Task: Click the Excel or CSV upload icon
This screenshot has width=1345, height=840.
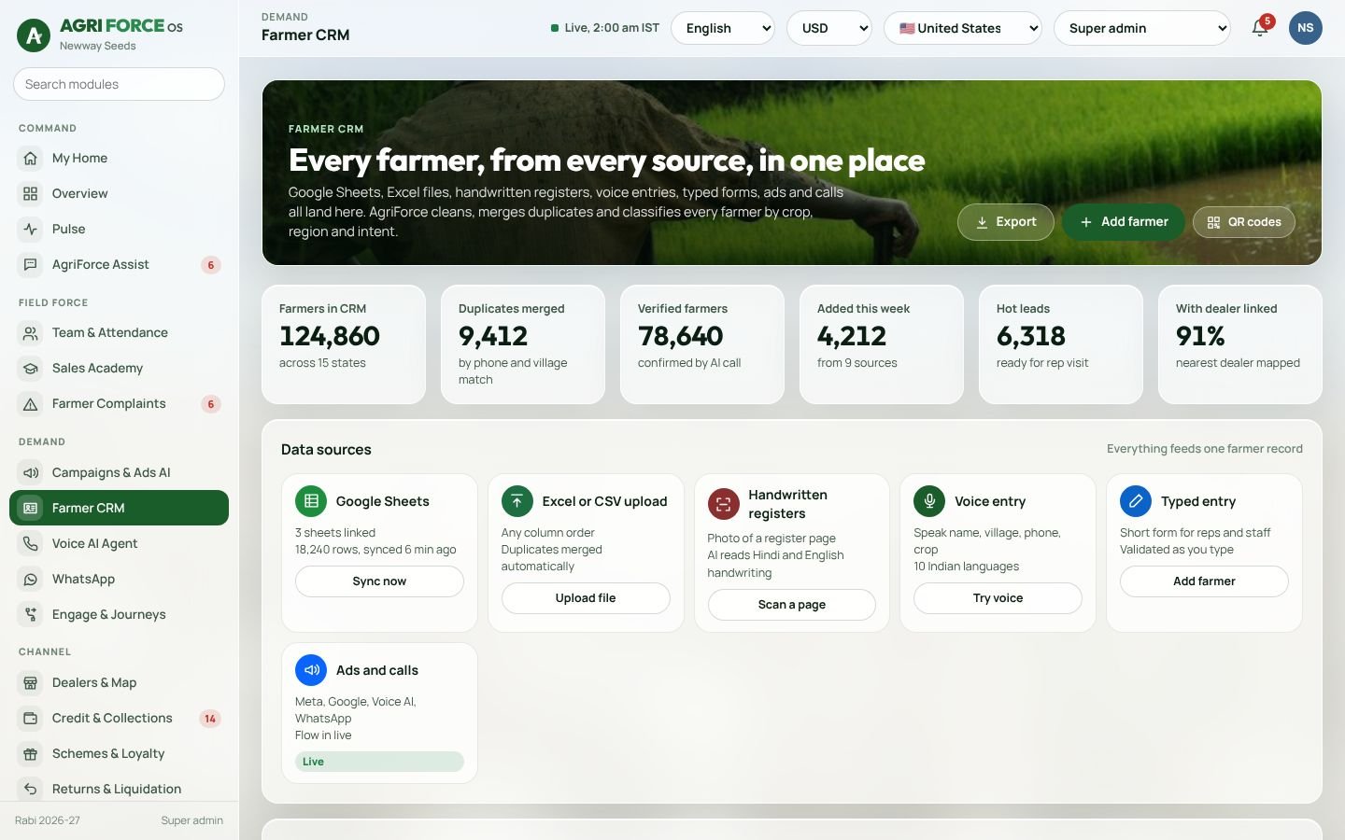Action: [x=517, y=501]
